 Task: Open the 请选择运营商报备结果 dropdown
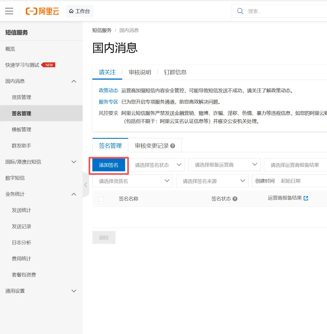click(x=295, y=165)
